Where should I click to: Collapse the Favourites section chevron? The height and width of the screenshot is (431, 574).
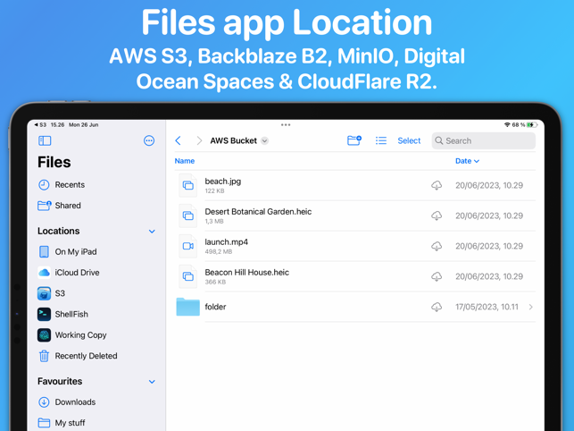click(x=152, y=382)
